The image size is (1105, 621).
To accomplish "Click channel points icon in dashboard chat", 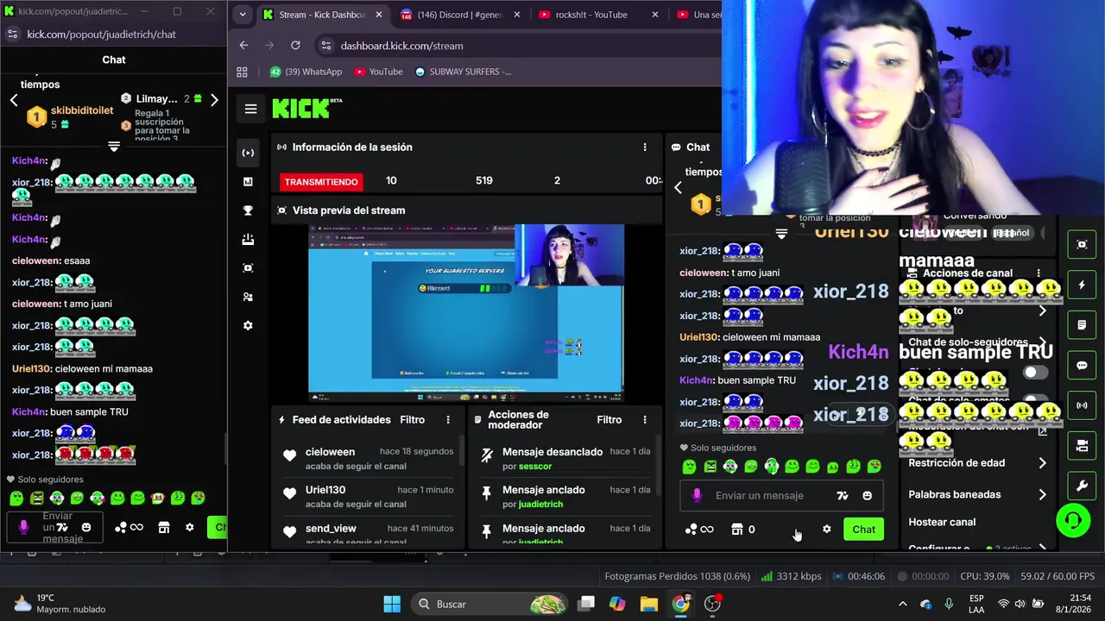I will [x=699, y=529].
